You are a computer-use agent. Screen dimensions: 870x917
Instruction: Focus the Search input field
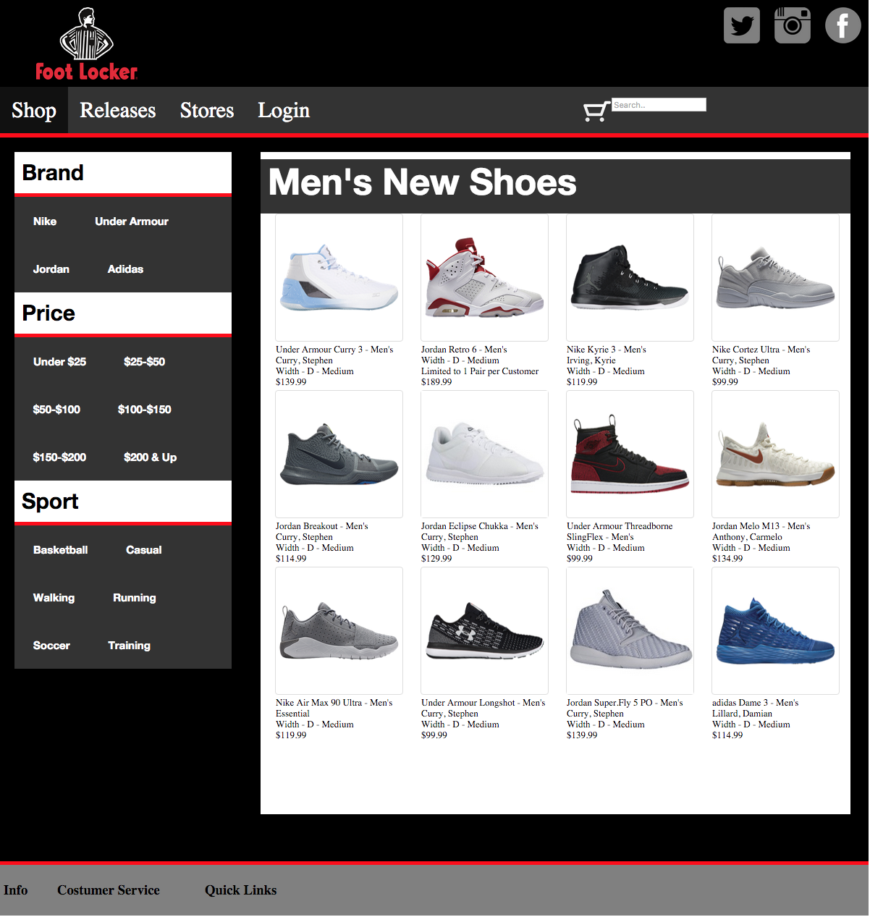point(659,105)
